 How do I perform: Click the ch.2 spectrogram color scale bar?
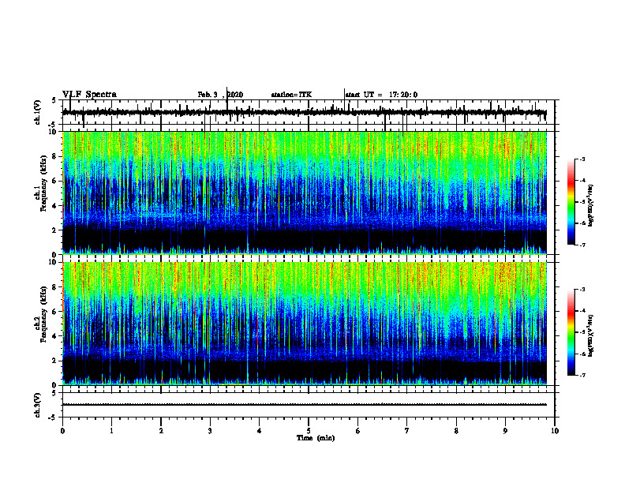pyautogui.click(x=571, y=332)
